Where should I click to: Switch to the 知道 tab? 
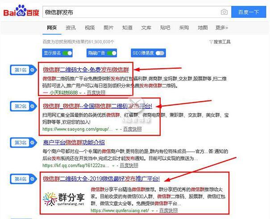pos(127,28)
